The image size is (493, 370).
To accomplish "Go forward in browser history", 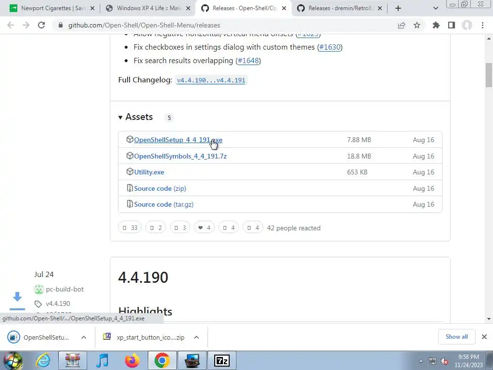I will tap(26, 25).
